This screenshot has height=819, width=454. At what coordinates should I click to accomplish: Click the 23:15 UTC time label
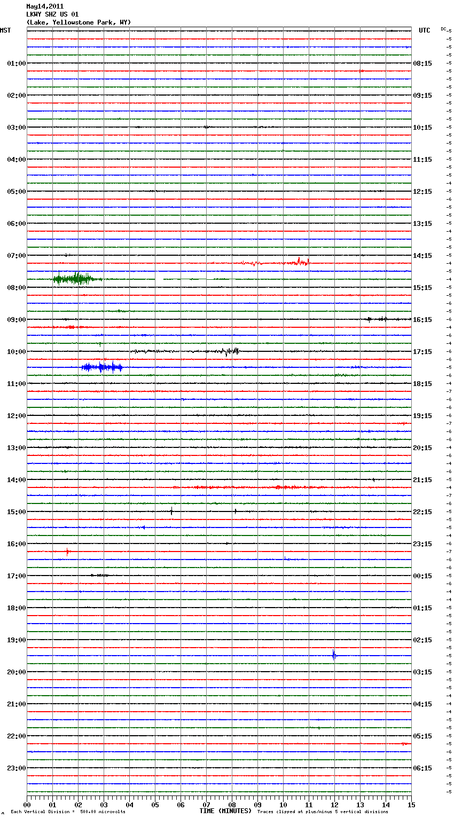pos(422,544)
